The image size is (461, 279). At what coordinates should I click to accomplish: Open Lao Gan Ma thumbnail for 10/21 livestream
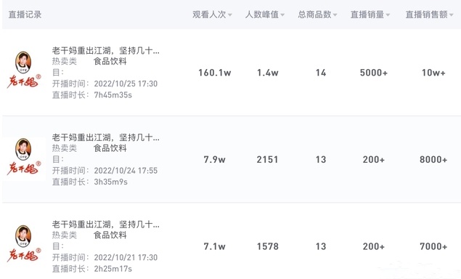click(x=24, y=243)
